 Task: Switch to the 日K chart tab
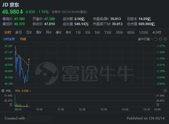29,32
